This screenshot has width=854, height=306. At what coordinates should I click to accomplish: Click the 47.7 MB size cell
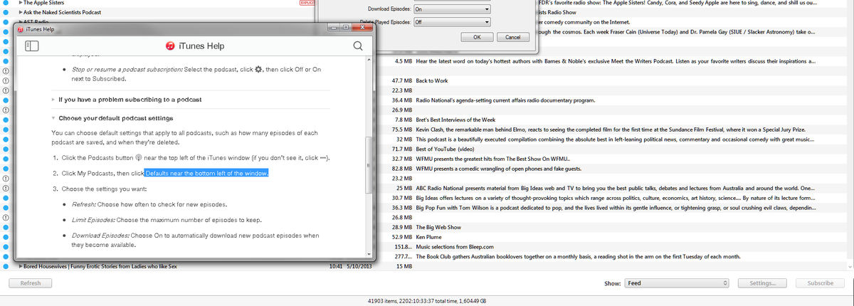[402, 81]
